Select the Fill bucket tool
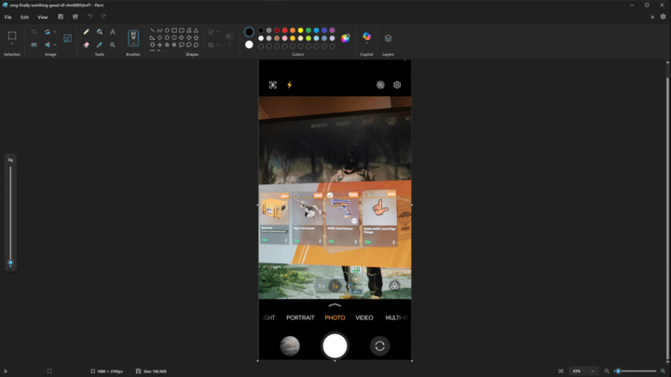Screen dimensions: 671x377 [100, 32]
